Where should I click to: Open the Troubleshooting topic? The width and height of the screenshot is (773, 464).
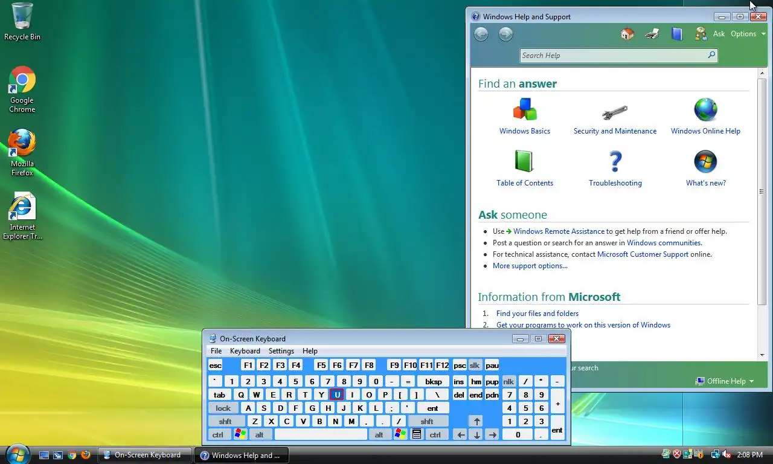tap(615, 169)
